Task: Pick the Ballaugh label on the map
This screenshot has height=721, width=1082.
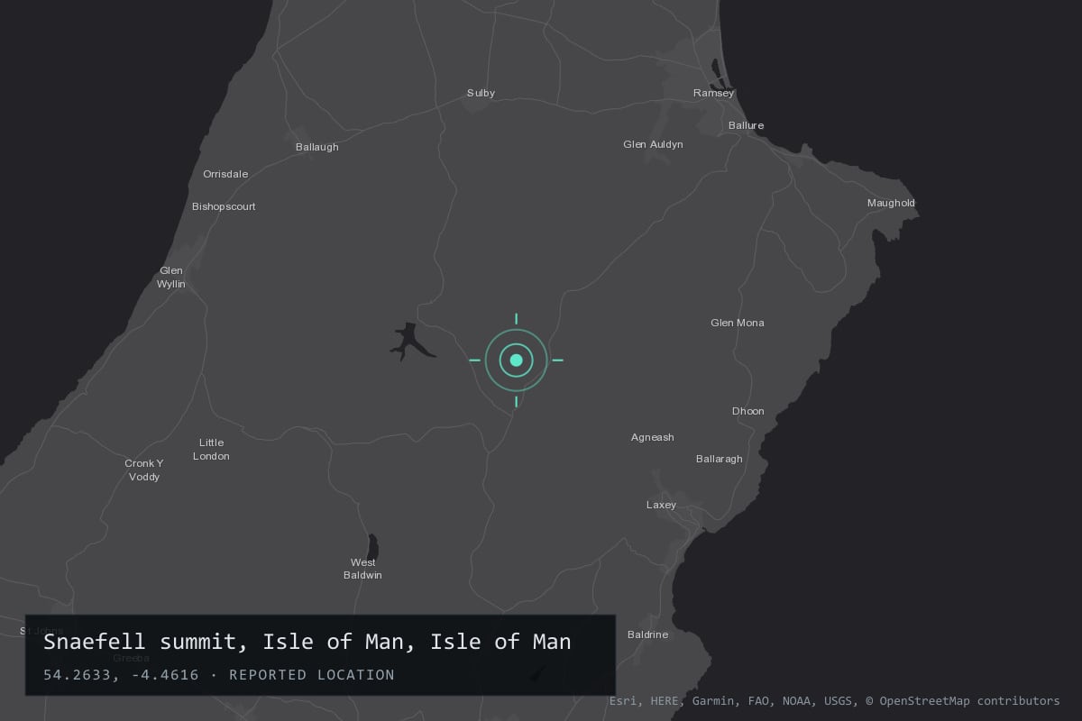Action: coord(317,147)
